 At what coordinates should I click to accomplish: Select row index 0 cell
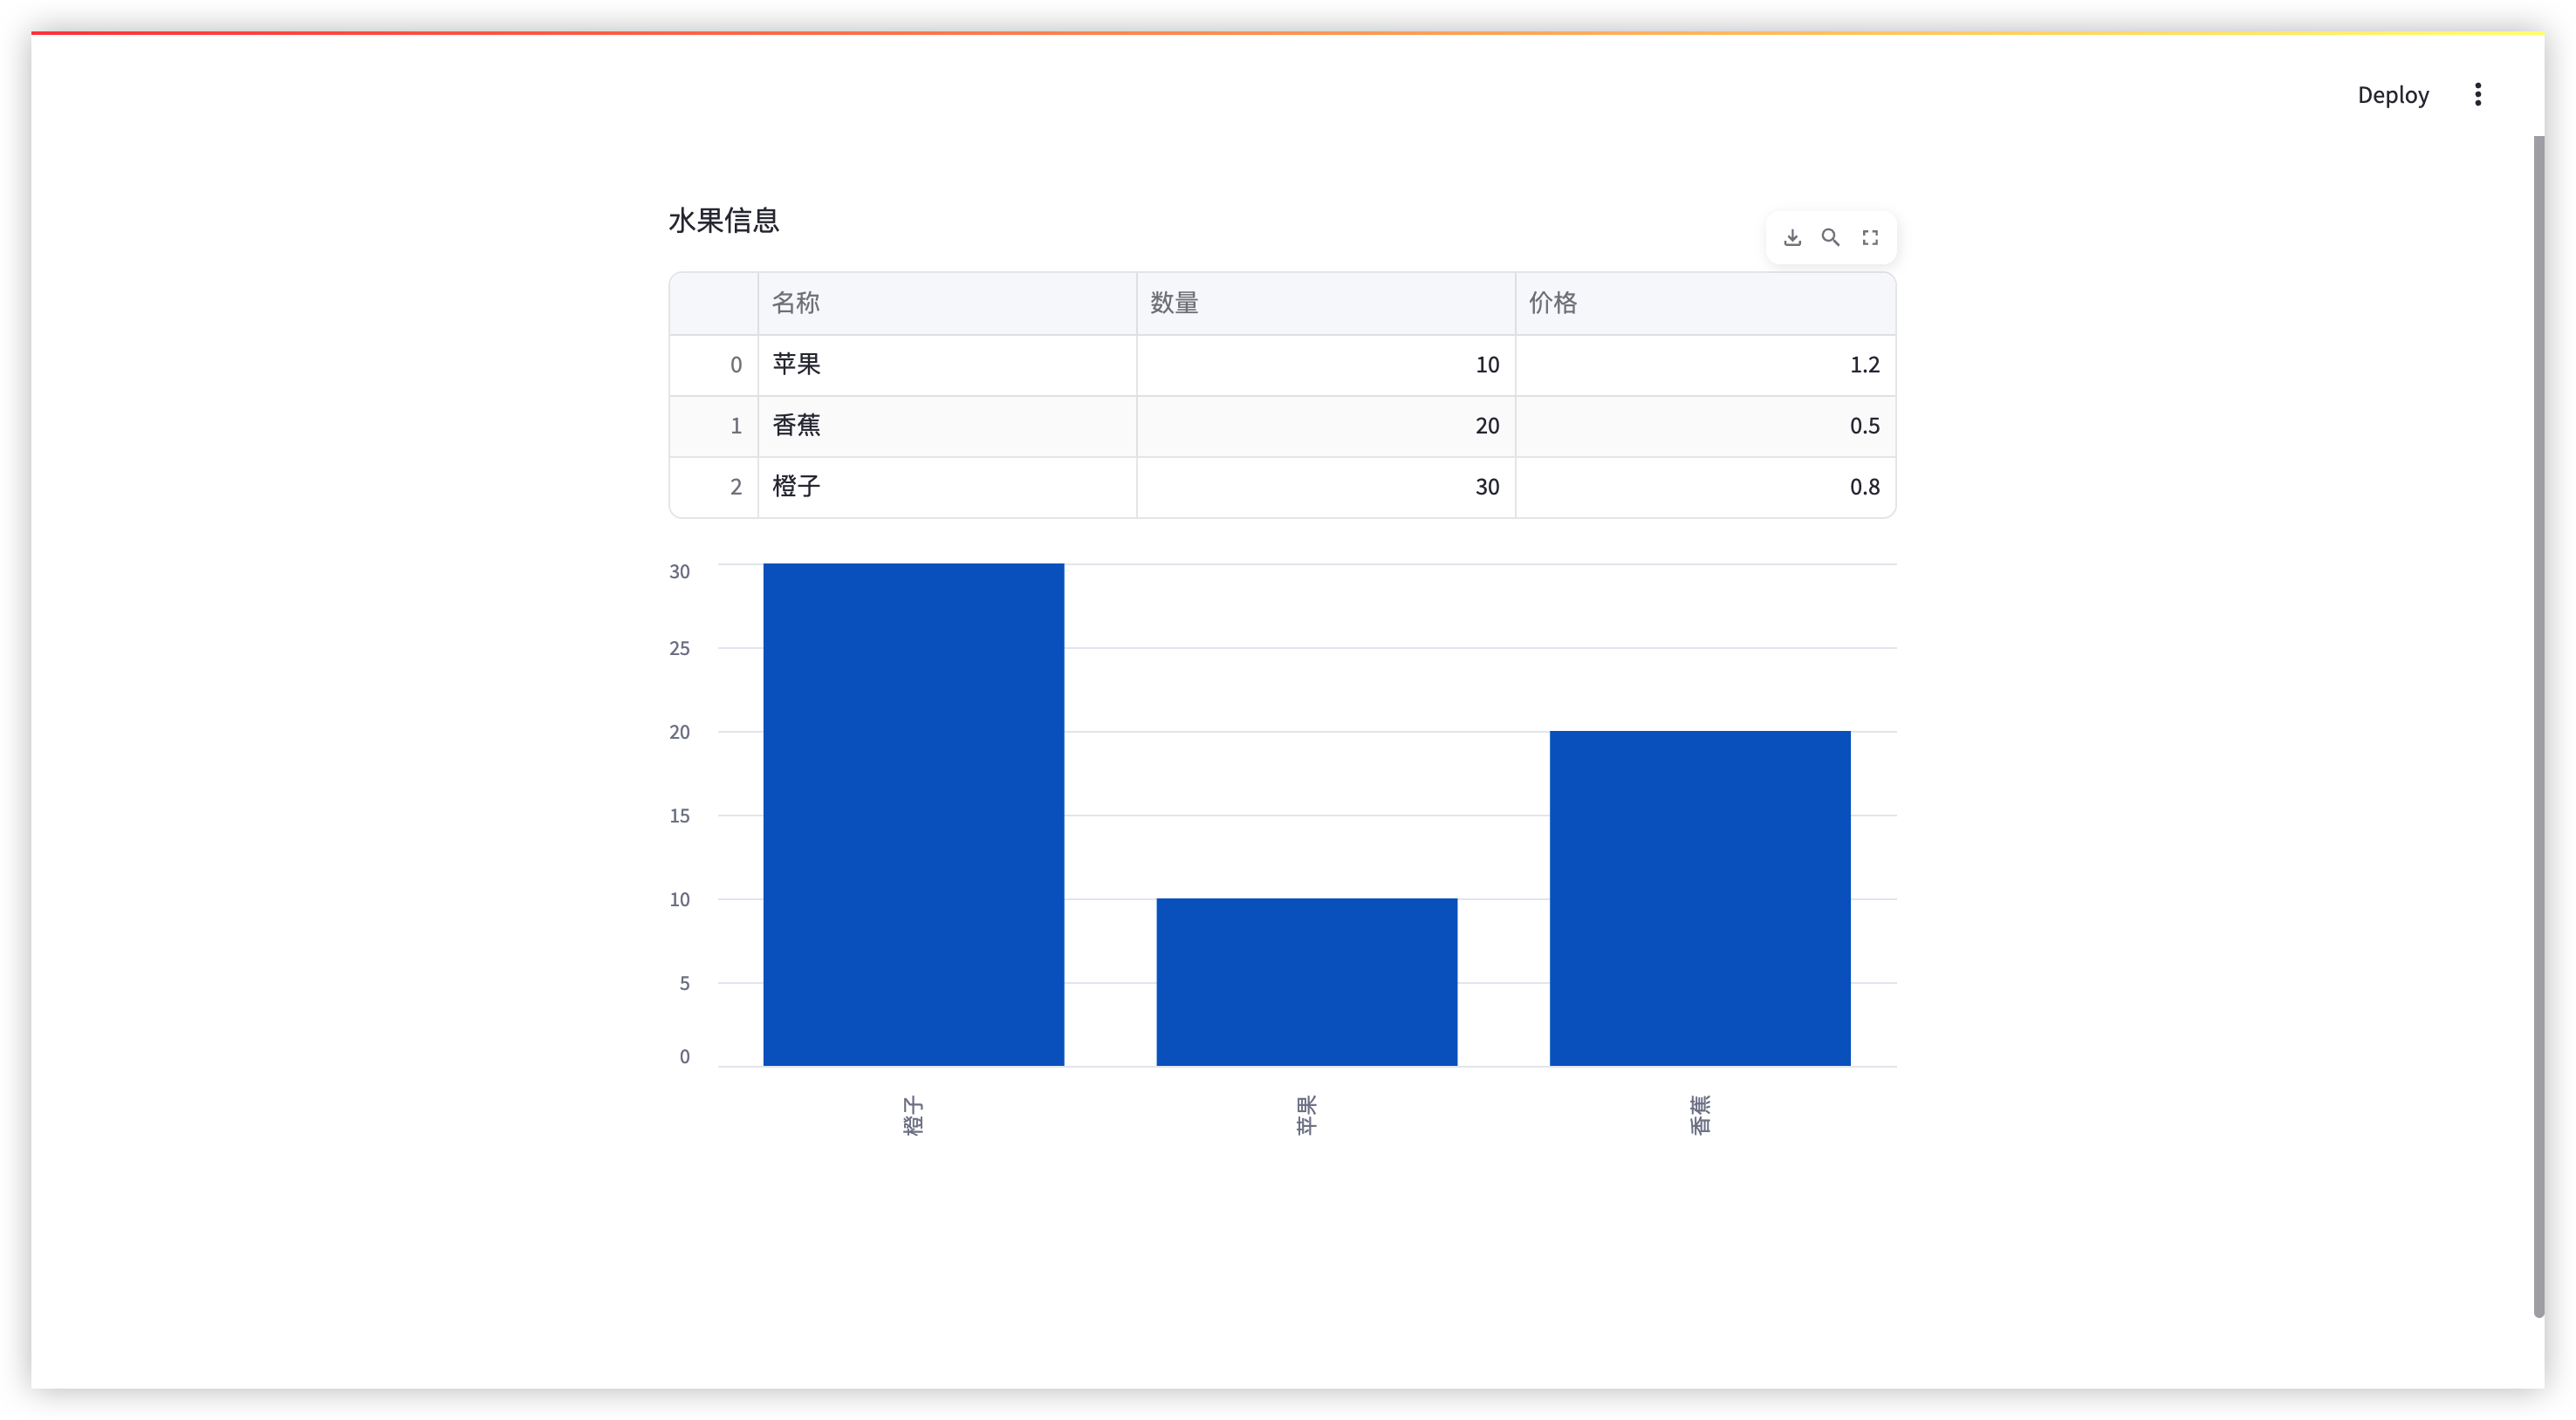pos(714,365)
